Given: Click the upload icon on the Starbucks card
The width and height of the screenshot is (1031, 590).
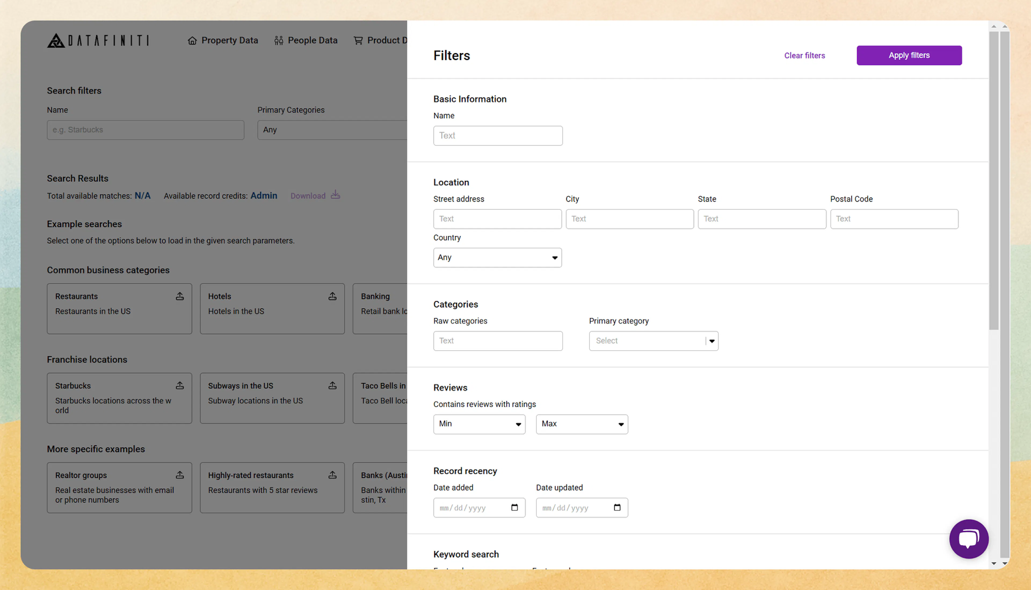Looking at the screenshot, I should (x=180, y=385).
